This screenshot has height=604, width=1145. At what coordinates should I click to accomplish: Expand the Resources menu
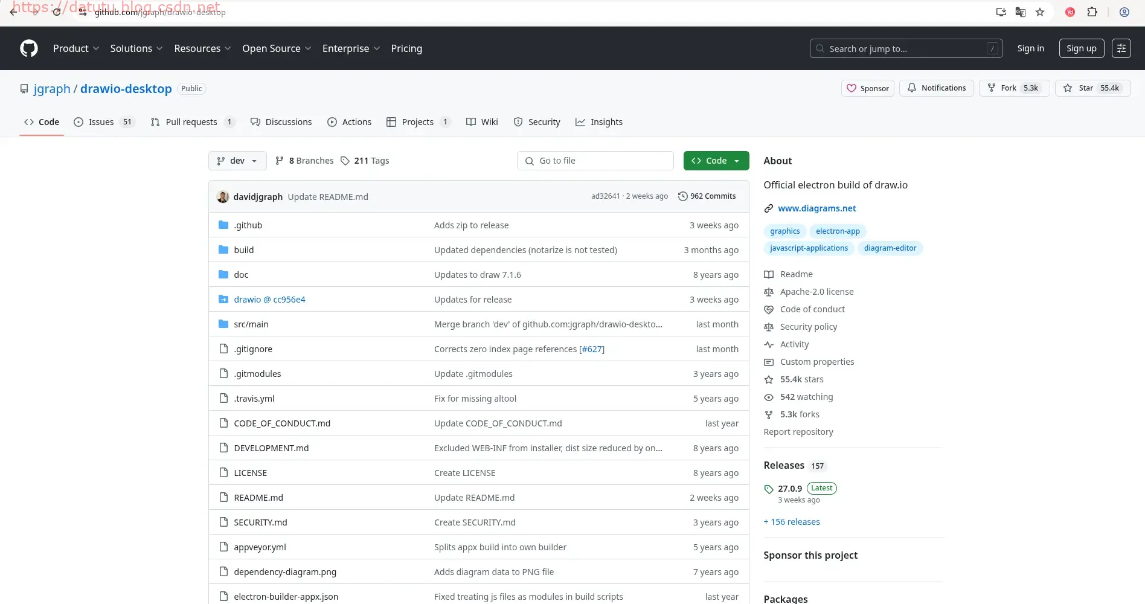click(202, 48)
